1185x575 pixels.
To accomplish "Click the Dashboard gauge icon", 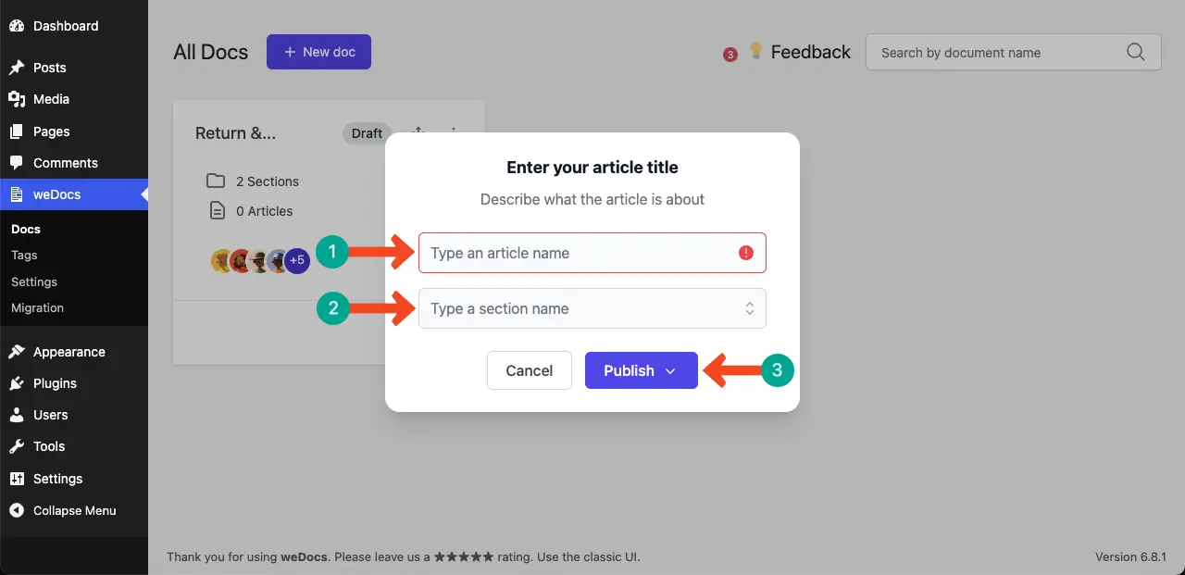I will tap(17, 26).
